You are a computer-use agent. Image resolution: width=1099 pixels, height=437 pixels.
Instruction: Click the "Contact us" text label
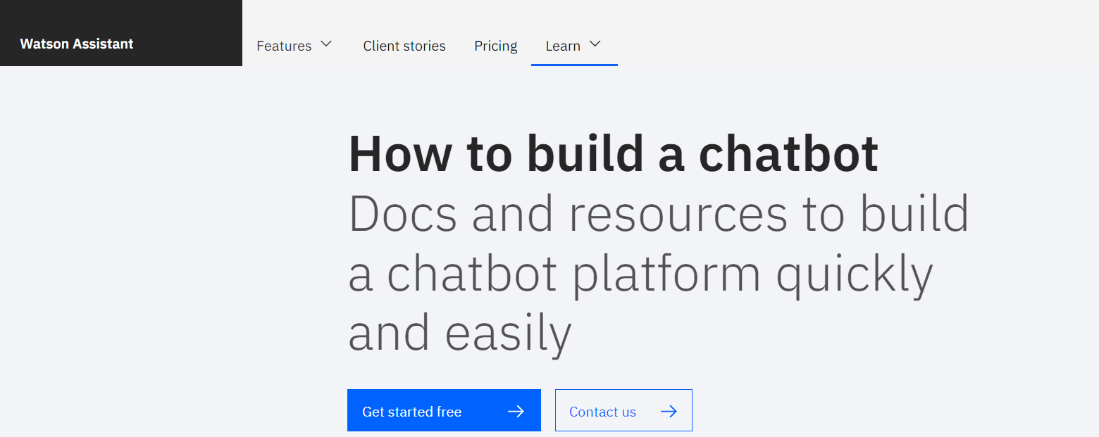coord(602,412)
